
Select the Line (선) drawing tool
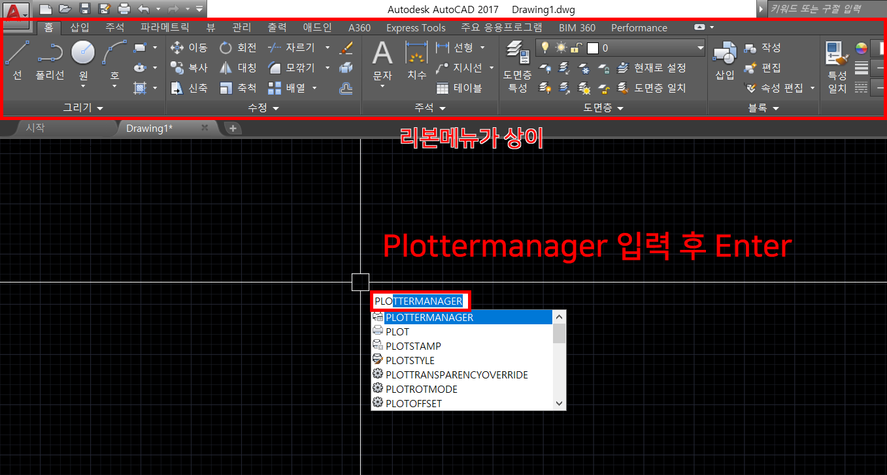click(x=18, y=60)
